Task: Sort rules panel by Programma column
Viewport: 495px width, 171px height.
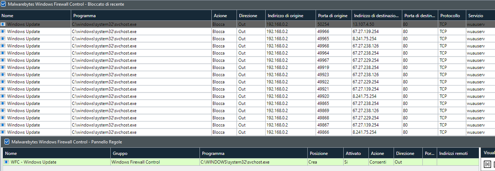Action: tap(253, 154)
